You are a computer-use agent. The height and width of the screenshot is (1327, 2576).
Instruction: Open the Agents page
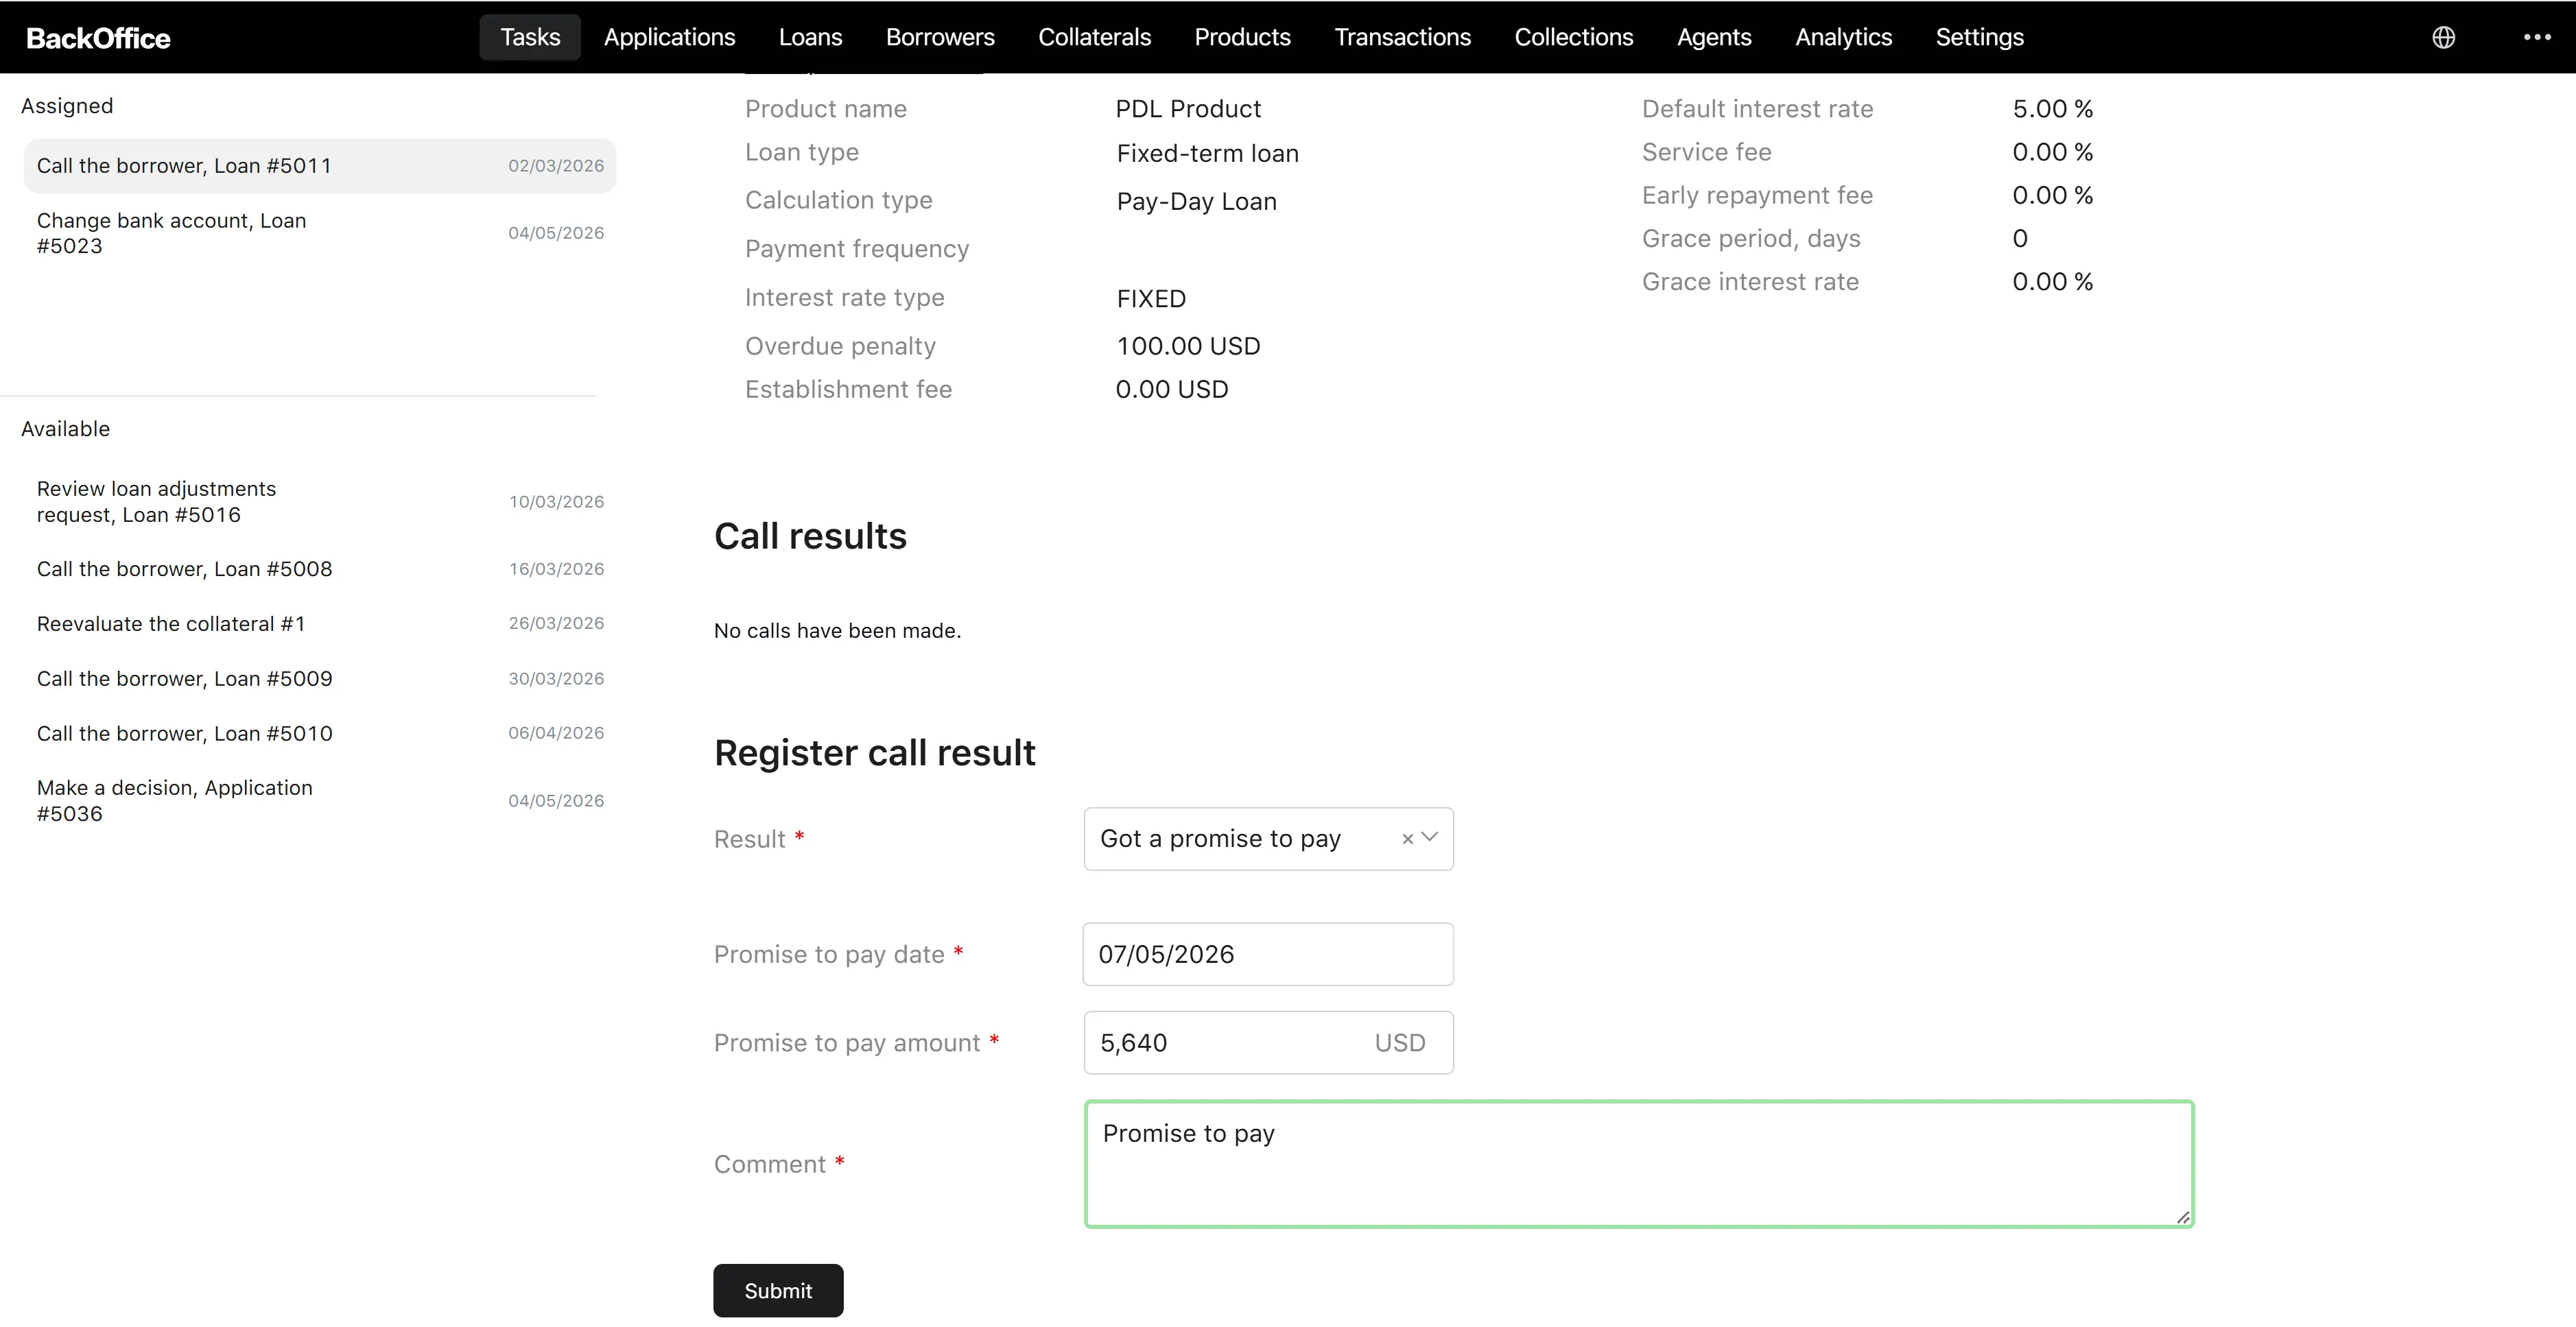(x=1714, y=37)
